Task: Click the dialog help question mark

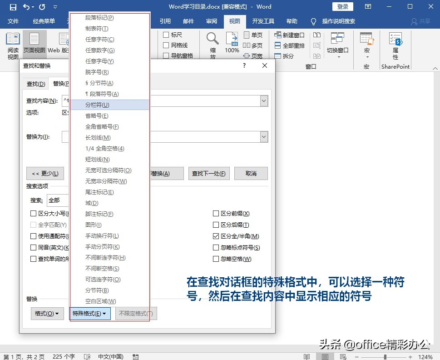Action: (244, 65)
